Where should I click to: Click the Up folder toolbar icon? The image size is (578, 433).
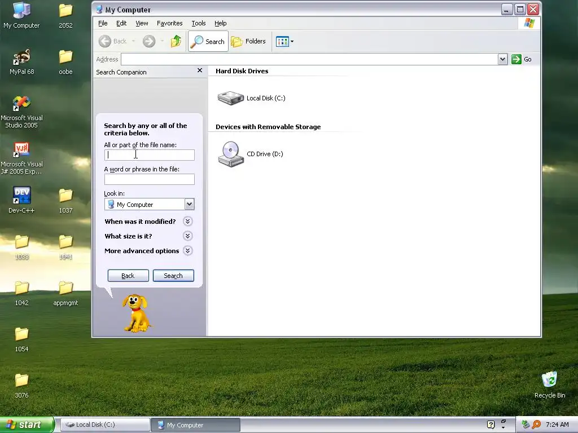176,41
